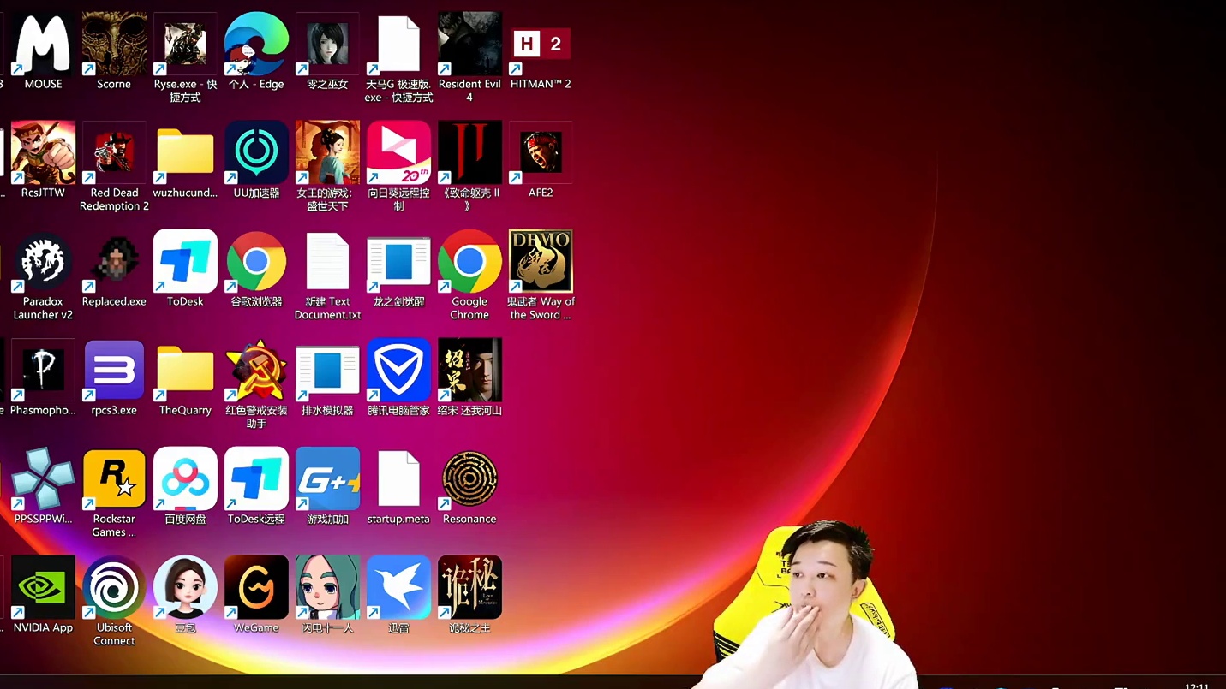Start the 游戏加加 G+ app

327,479
